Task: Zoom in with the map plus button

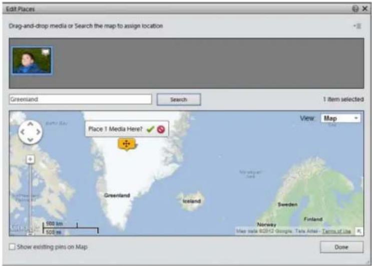Action: 30,159
